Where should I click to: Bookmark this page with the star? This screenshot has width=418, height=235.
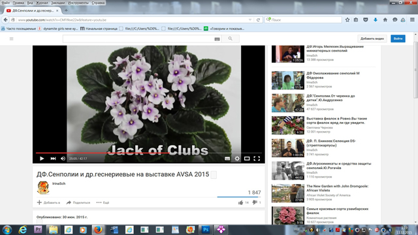[347, 20]
